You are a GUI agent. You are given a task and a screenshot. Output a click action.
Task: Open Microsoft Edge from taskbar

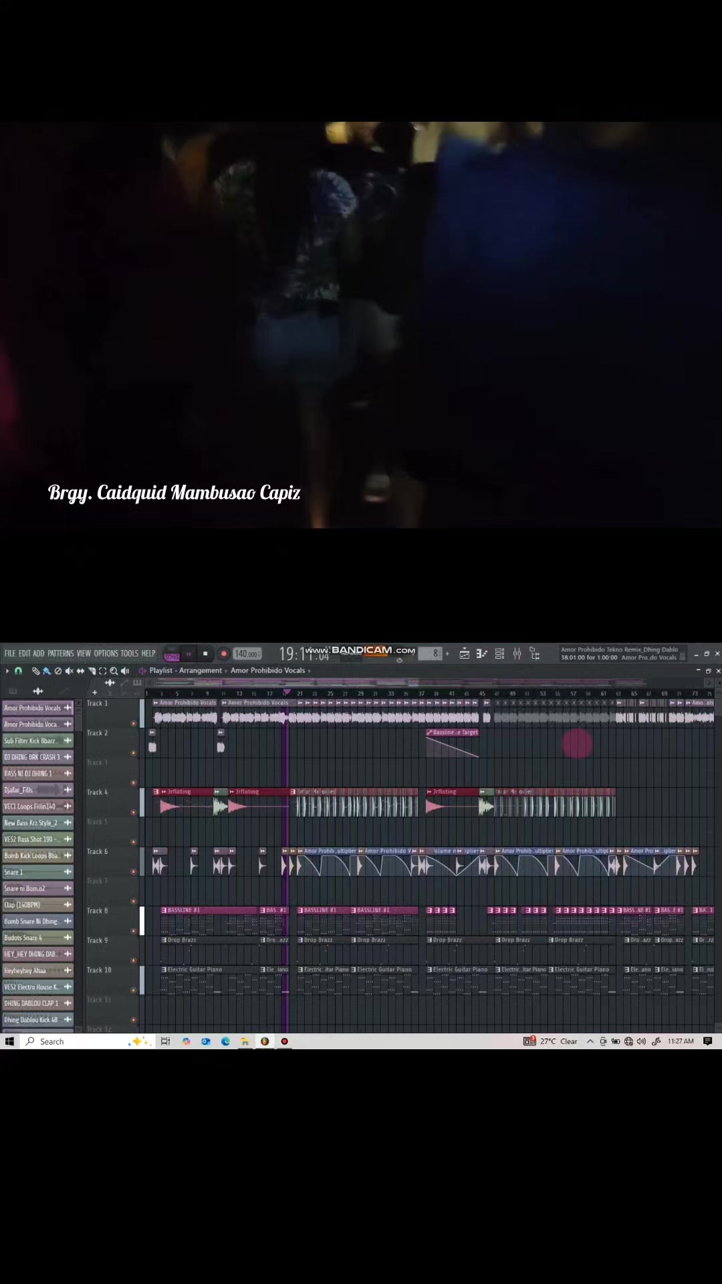click(225, 1041)
